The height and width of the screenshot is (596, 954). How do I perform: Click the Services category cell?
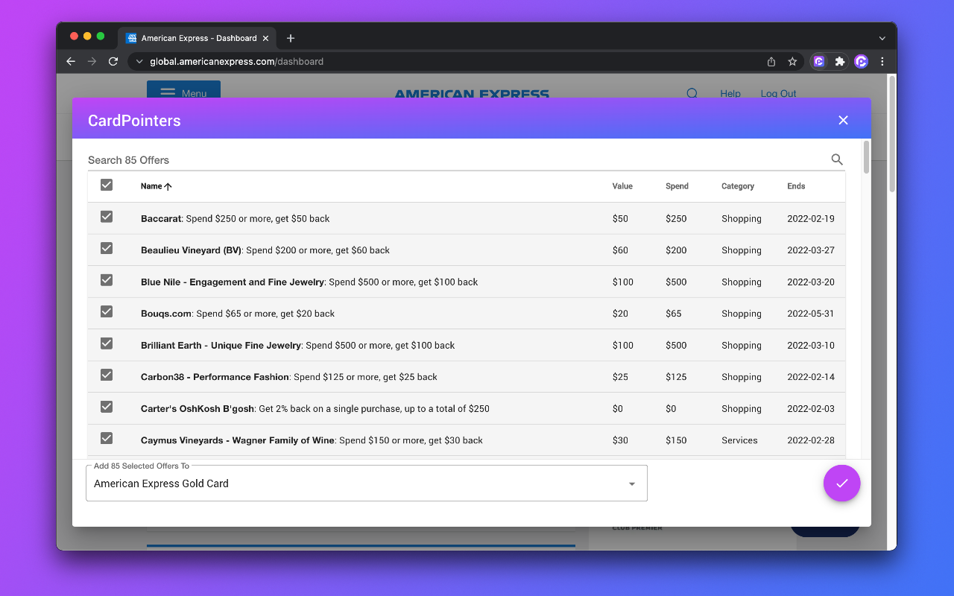point(739,440)
